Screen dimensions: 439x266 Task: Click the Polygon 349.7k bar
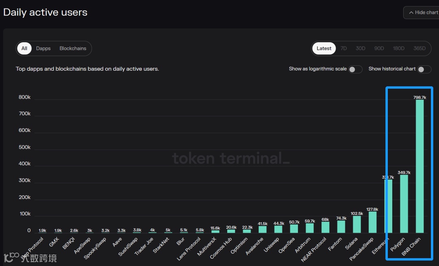[404, 204]
